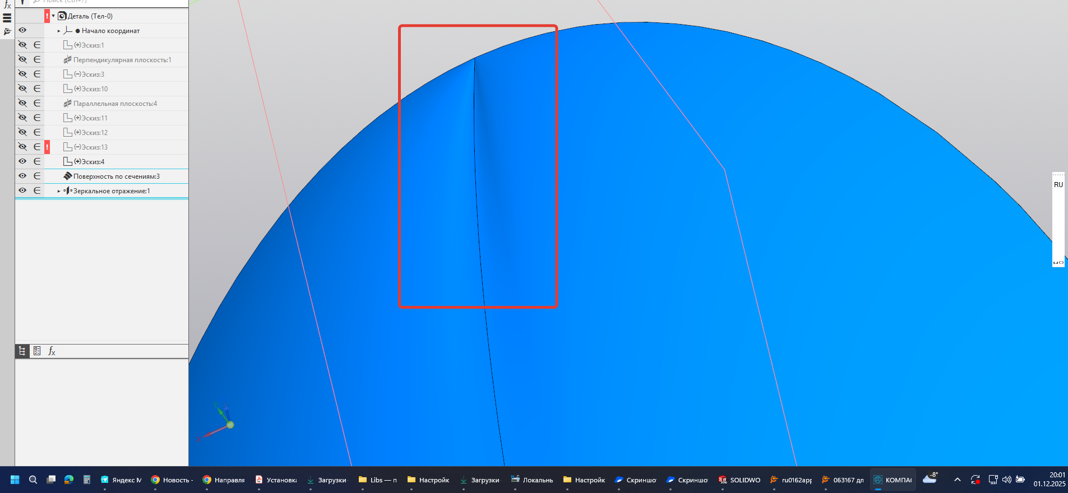This screenshot has height=493, width=1068.
Task: Select Эскиз:10 in the model tree
Action: [94, 89]
